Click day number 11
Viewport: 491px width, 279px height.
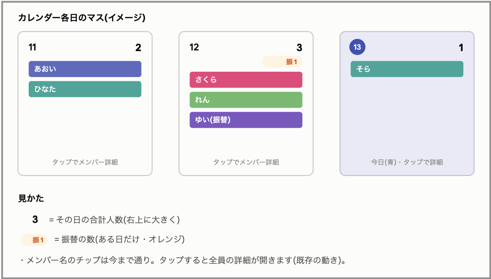pos(32,47)
